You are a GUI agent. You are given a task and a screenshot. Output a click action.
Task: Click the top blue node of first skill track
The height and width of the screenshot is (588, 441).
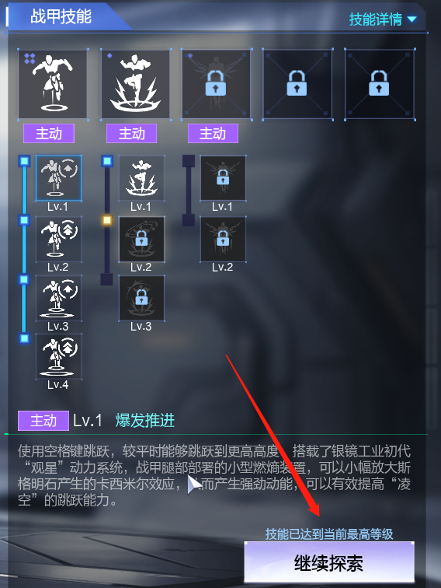point(24,161)
